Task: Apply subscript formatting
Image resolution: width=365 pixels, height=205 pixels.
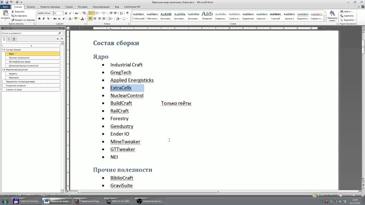Action: coord(59,19)
